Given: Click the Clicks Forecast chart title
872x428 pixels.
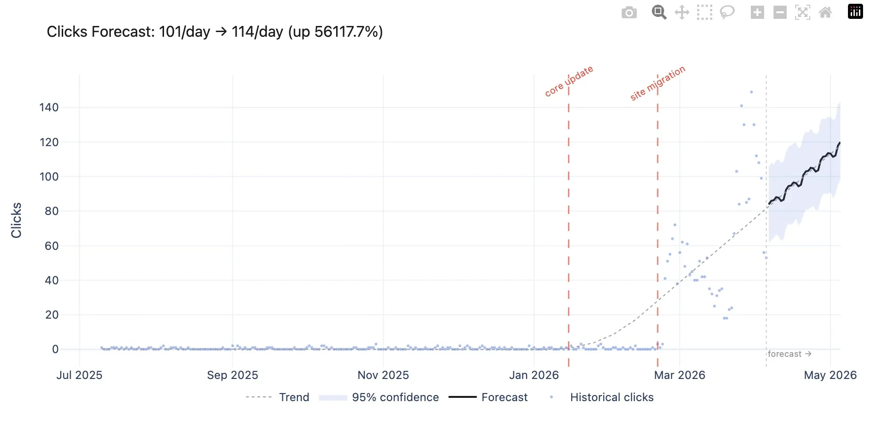Looking at the screenshot, I should pos(214,32).
